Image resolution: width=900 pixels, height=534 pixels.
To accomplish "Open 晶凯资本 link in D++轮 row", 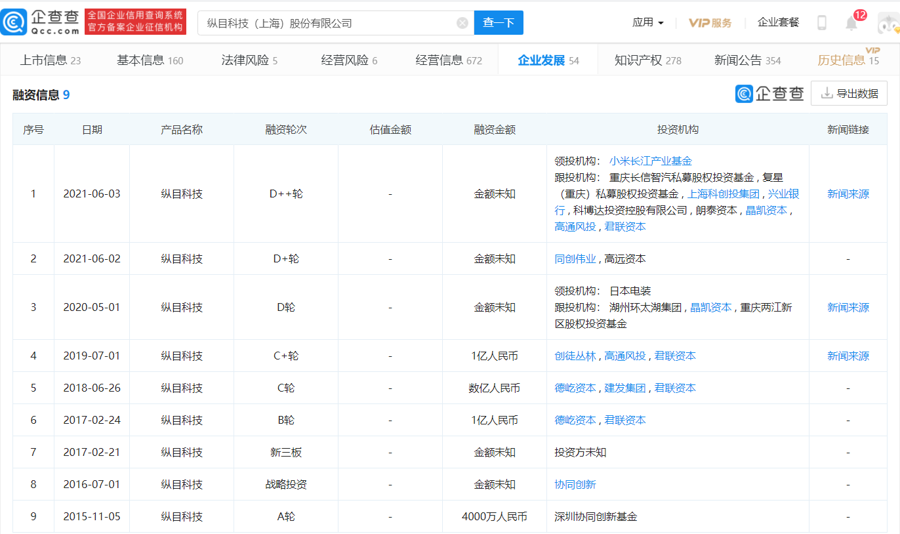I will (766, 210).
